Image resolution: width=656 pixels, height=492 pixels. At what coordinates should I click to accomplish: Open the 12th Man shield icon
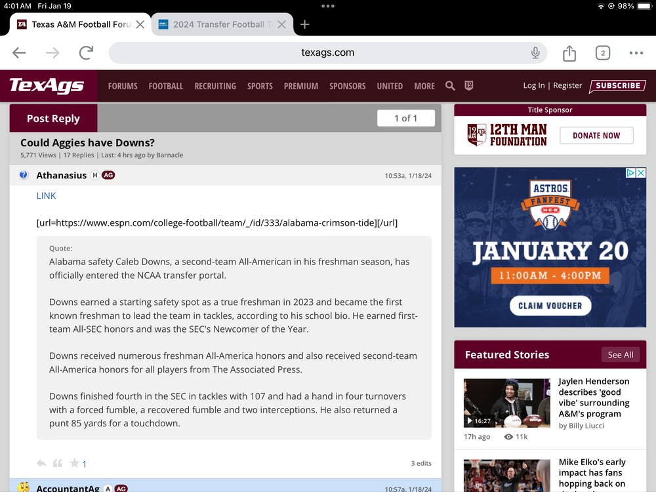468,86
